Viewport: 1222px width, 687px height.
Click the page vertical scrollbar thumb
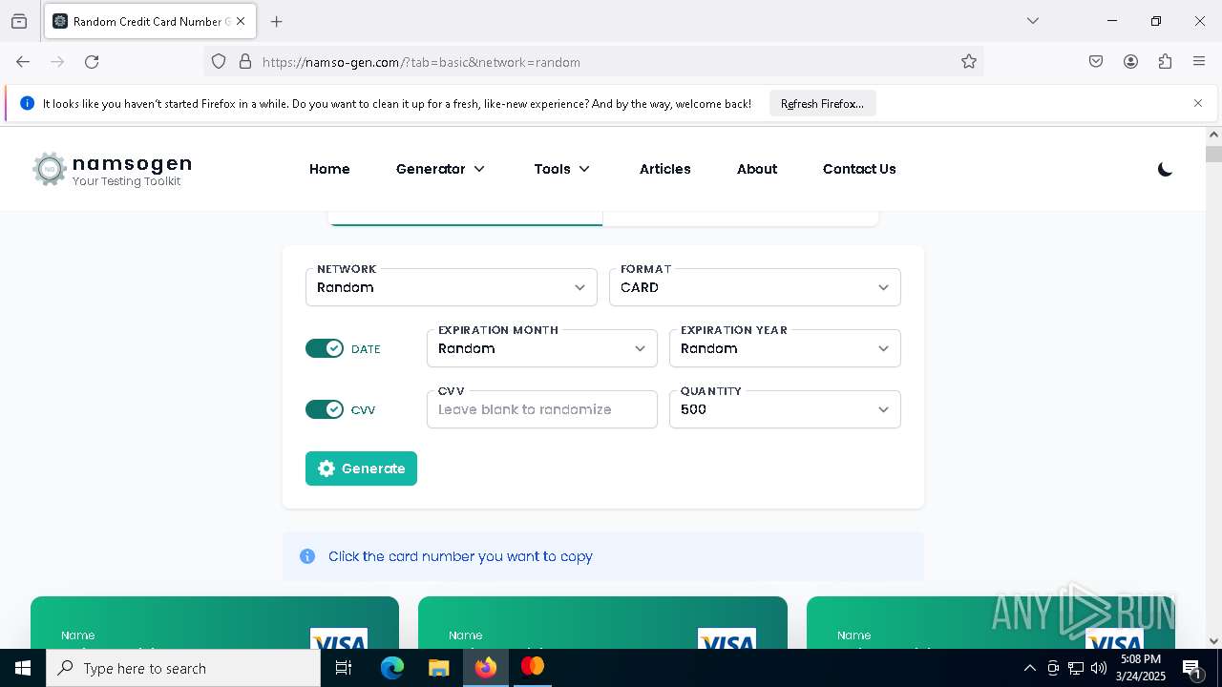[x=1213, y=155]
